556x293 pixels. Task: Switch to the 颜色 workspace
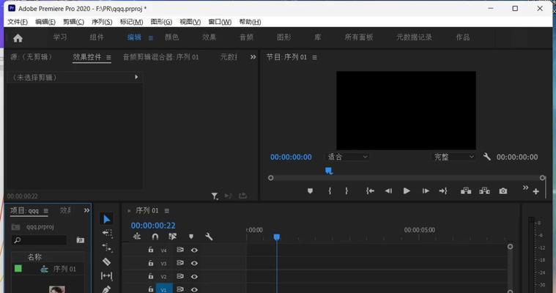[x=171, y=37]
